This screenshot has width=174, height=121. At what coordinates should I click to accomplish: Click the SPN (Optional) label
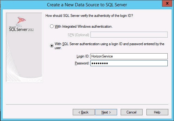78,35
